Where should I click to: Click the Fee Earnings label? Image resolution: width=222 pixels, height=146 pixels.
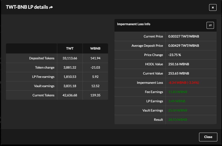pos(154,92)
